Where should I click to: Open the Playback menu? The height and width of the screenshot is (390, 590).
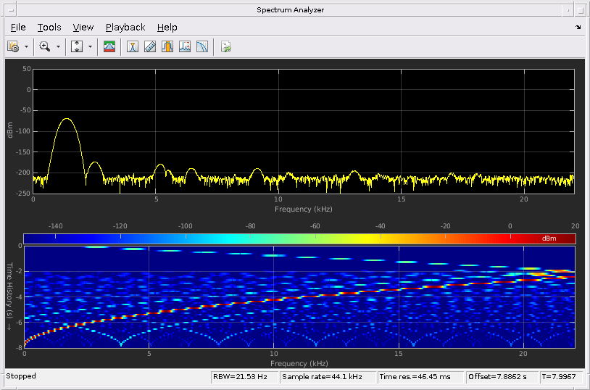tap(125, 28)
